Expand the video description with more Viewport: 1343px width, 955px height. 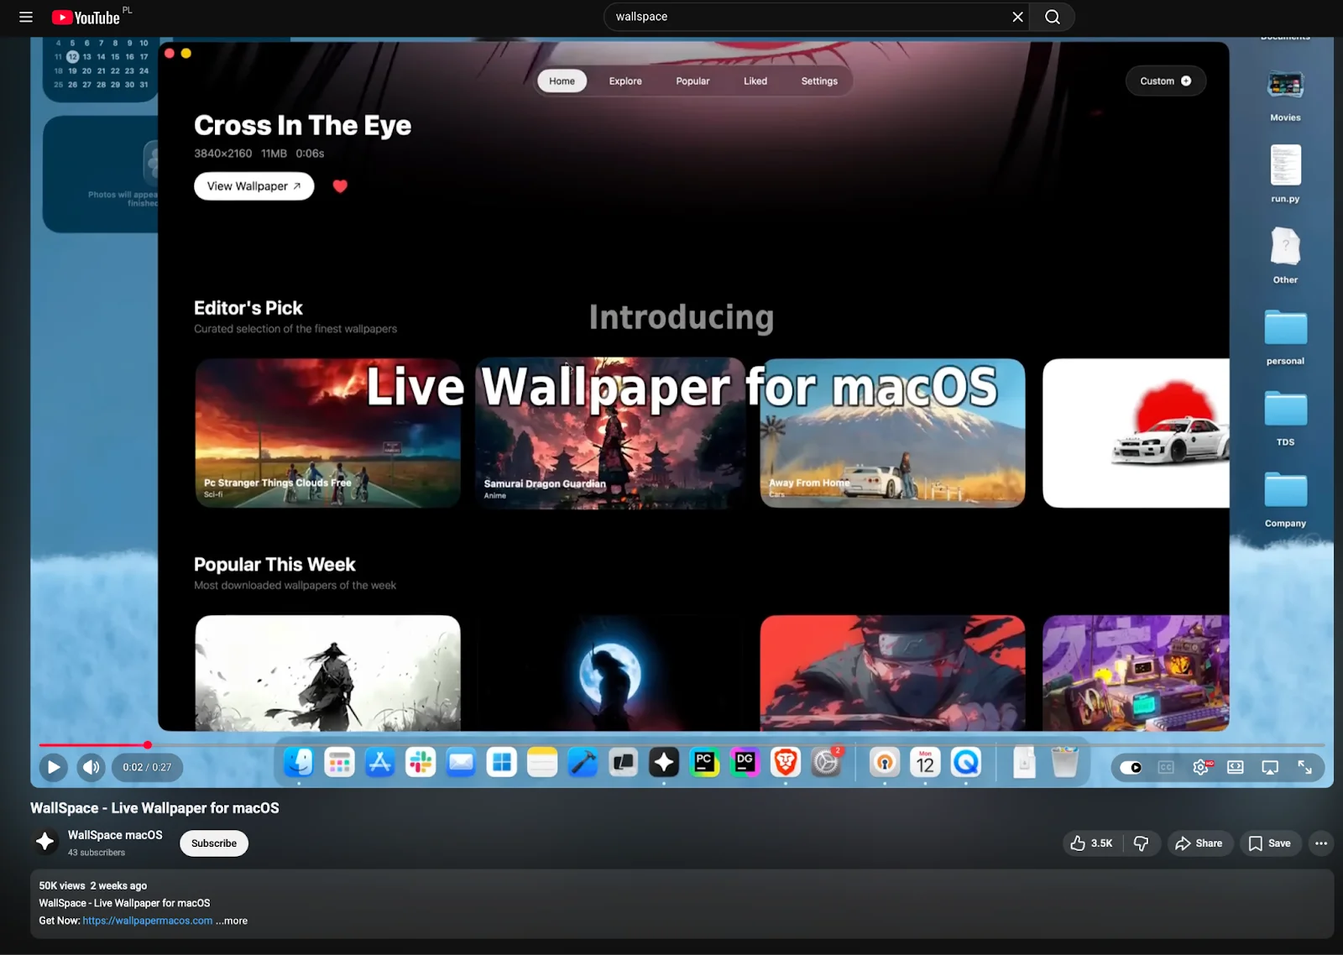232,921
